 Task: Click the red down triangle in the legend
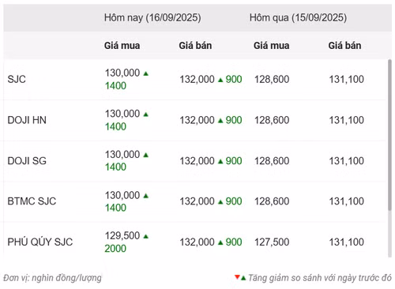tap(237, 277)
